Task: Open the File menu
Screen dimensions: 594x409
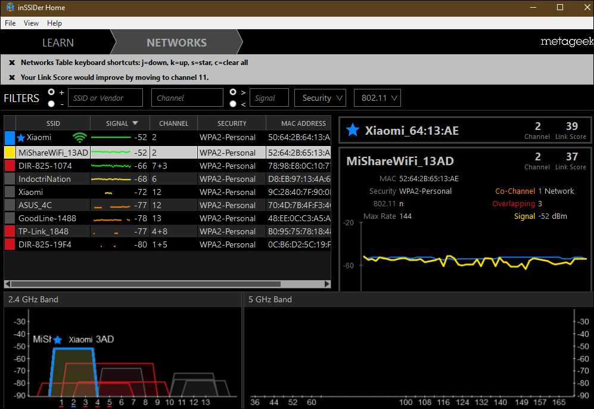Action: [x=10, y=23]
